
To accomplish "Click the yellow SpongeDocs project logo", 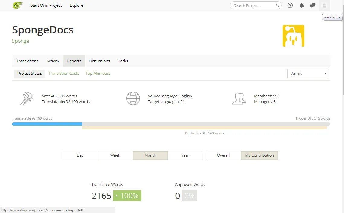I will (x=293, y=36).
